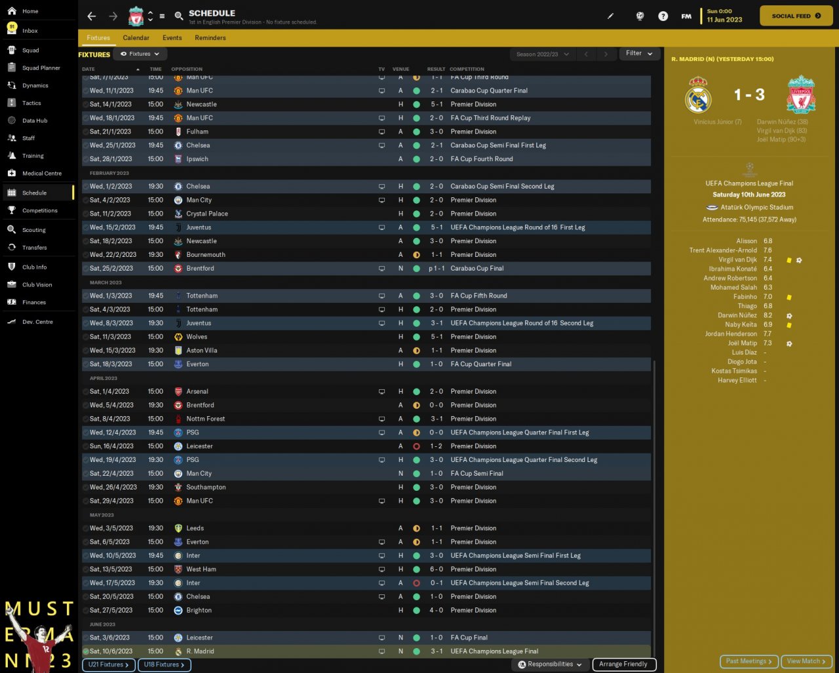Go back with the left arrow
The width and height of the screenshot is (839, 673).
tap(92, 16)
